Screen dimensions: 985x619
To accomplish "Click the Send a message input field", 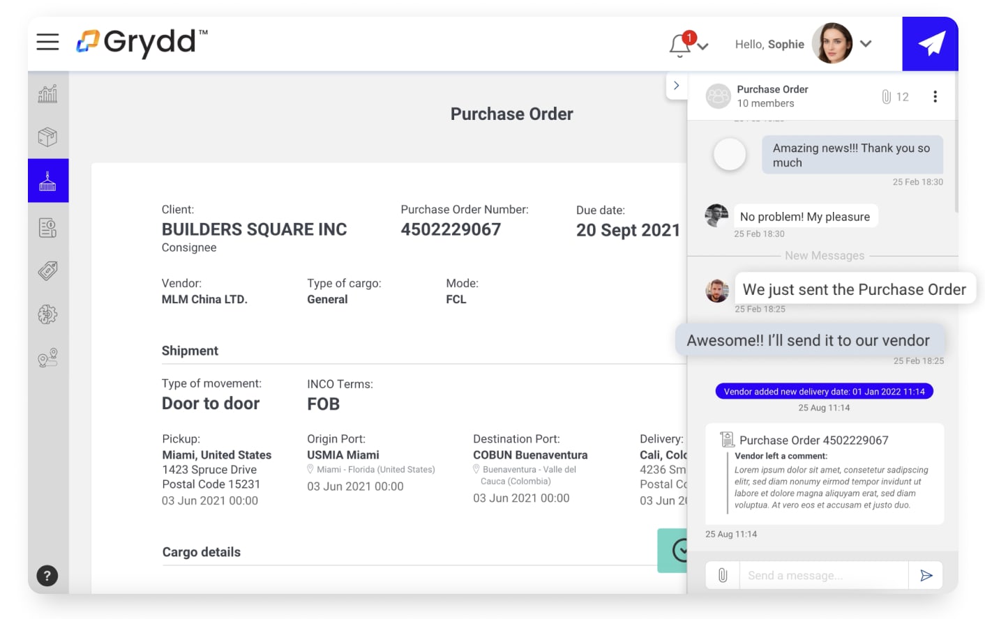I will [824, 575].
